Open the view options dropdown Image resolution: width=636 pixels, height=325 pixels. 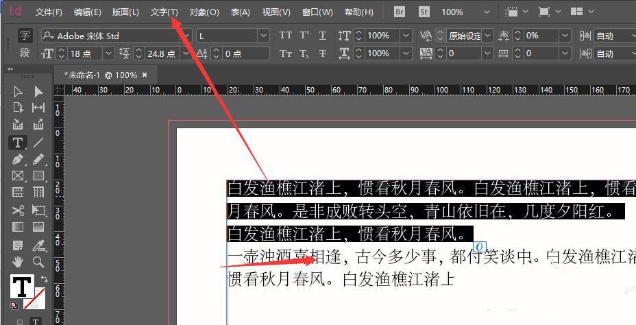(516, 12)
